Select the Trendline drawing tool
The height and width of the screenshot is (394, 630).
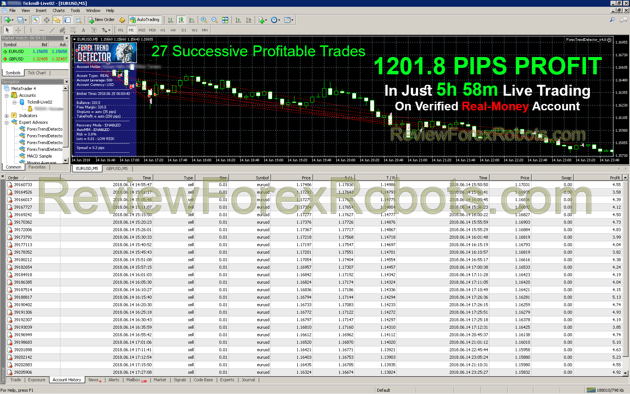click(52, 30)
